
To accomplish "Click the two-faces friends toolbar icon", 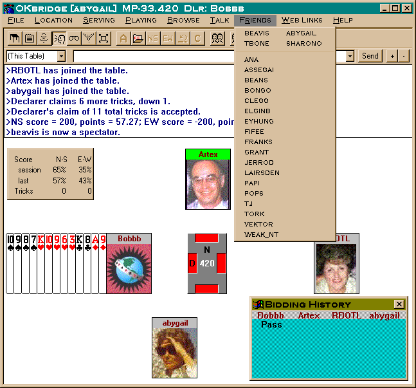I will pos(217,39).
